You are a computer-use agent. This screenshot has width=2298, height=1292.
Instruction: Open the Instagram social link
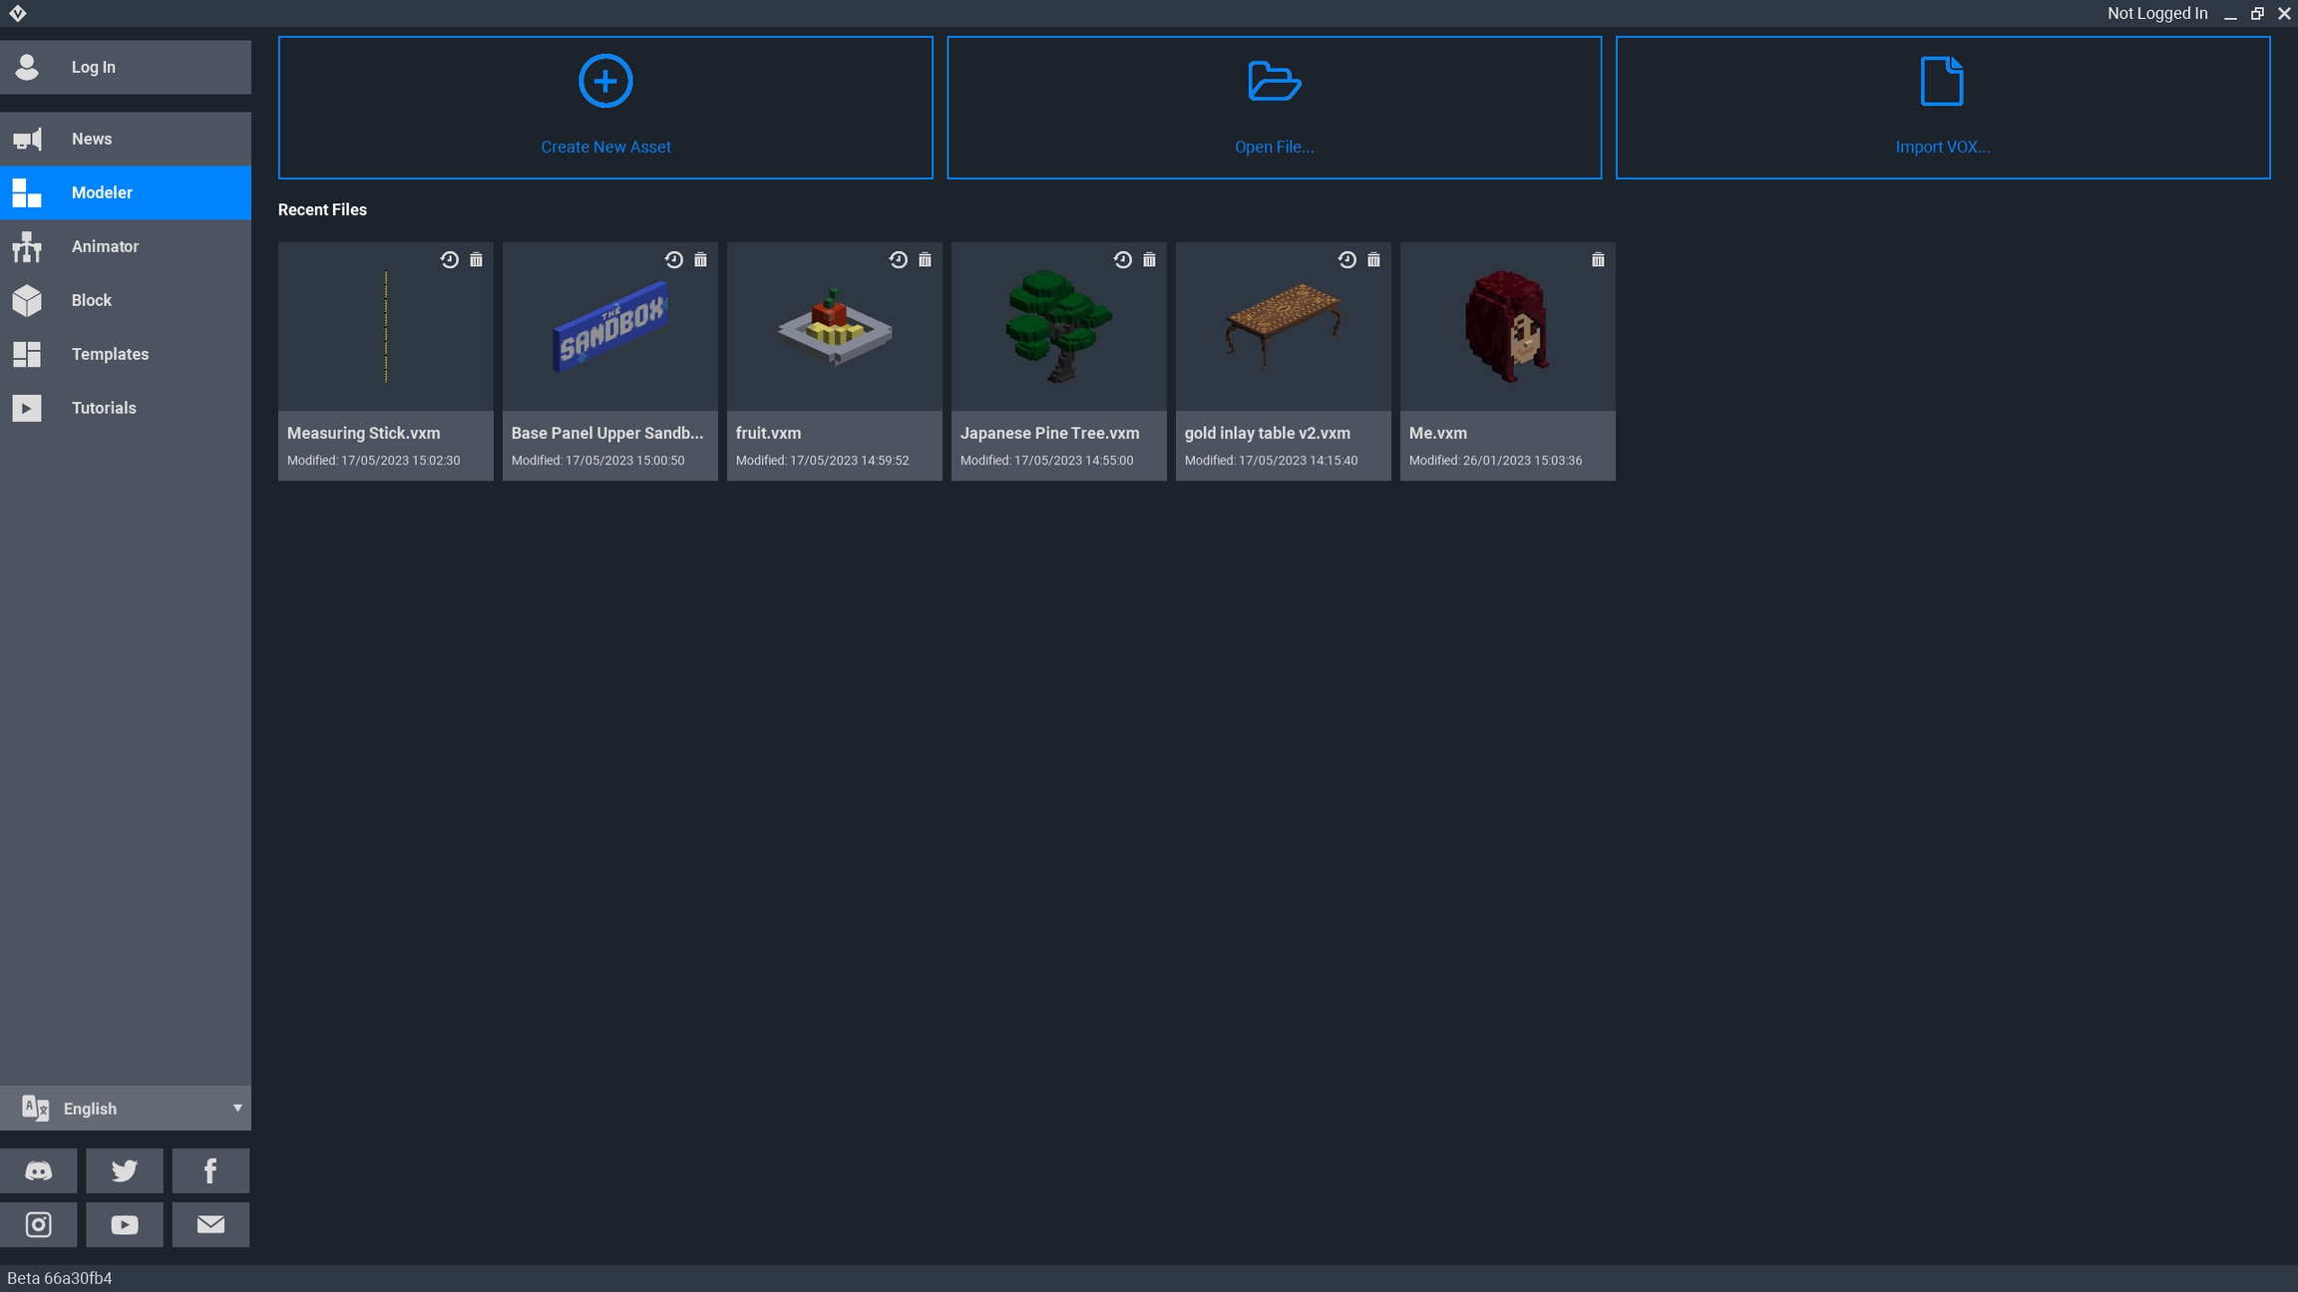(x=38, y=1224)
